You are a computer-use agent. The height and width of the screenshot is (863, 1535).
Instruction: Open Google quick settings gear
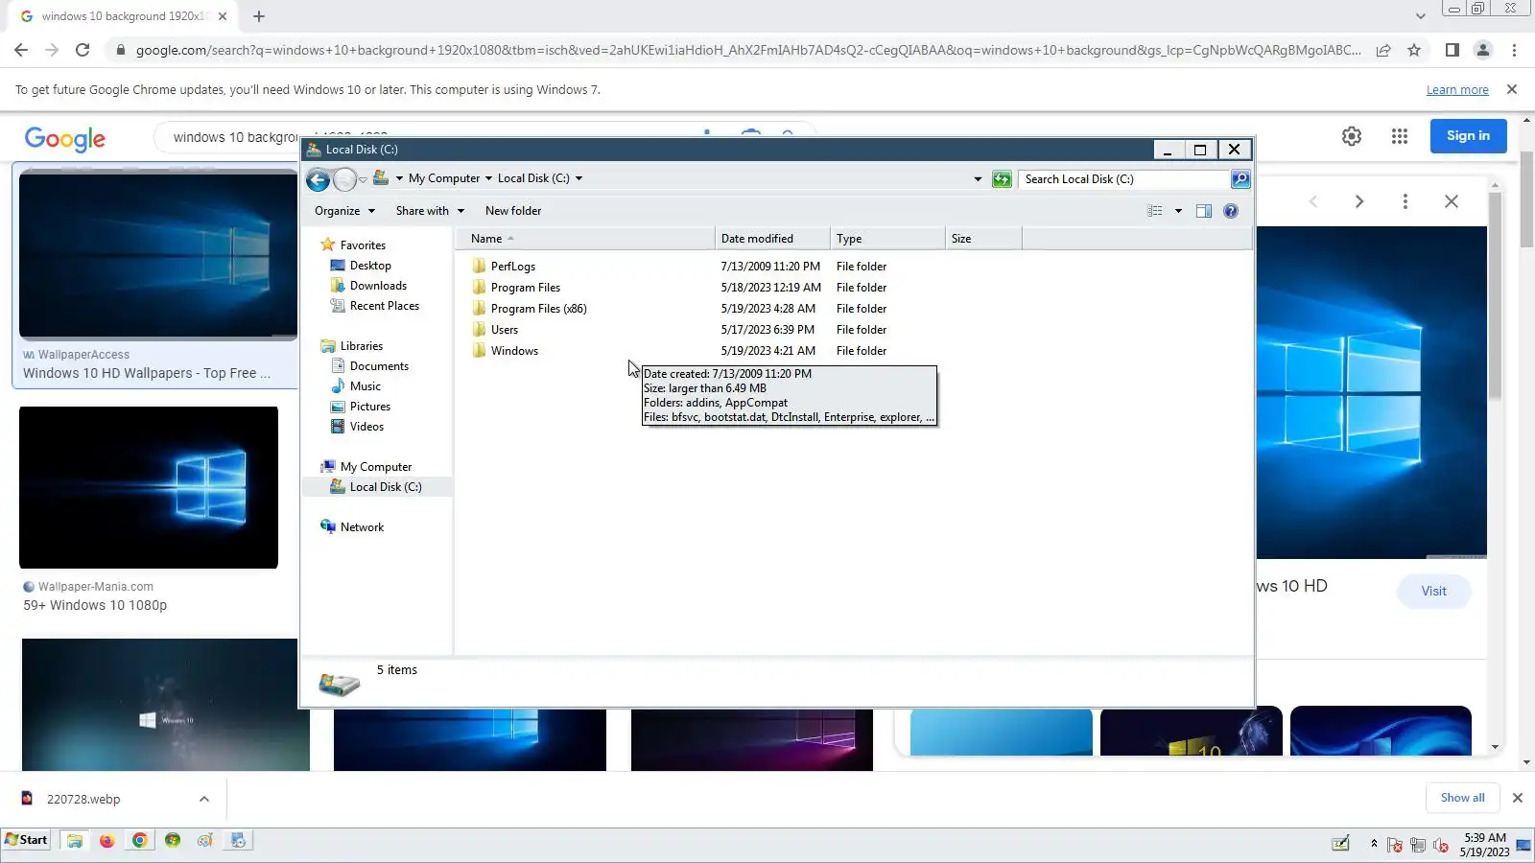[x=1352, y=136]
